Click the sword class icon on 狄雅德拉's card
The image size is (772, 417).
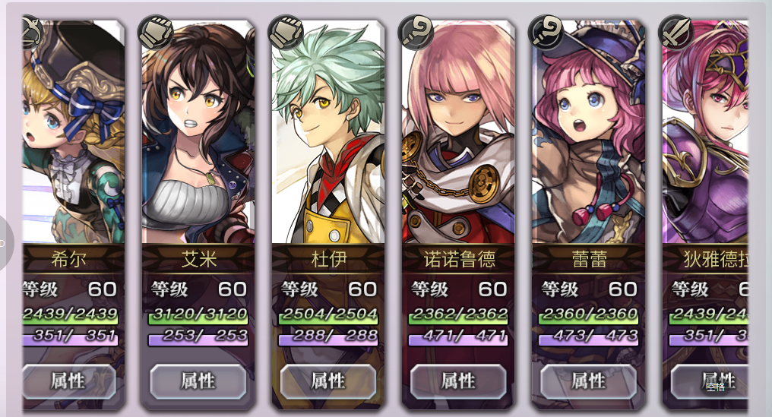pos(675,33)
